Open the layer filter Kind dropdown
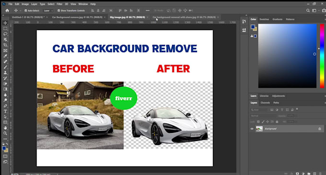The width and height of the screenshot is (326, 175). tap(259, 109)
